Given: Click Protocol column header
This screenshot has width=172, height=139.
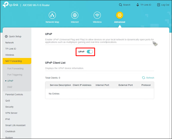Looking at the screenshot, I should [x=146, y=85].
